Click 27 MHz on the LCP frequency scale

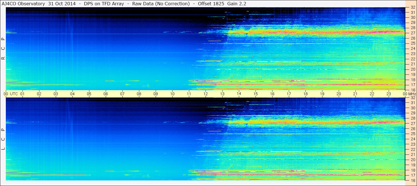[x=413, y=123]
